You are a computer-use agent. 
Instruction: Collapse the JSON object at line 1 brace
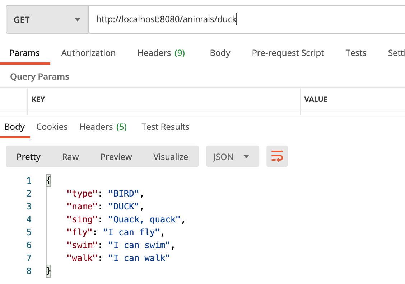(48, 181)
